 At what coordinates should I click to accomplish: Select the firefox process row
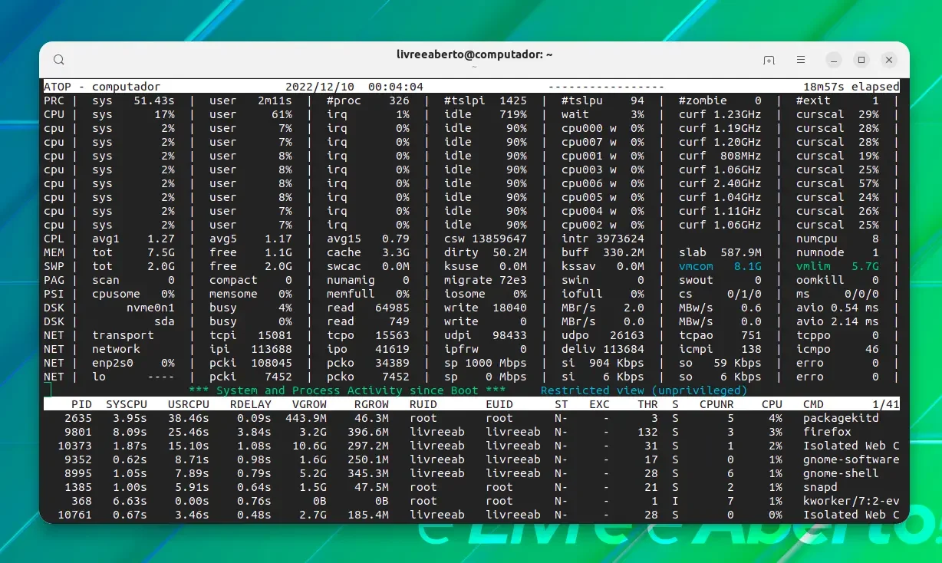(472, 432)
